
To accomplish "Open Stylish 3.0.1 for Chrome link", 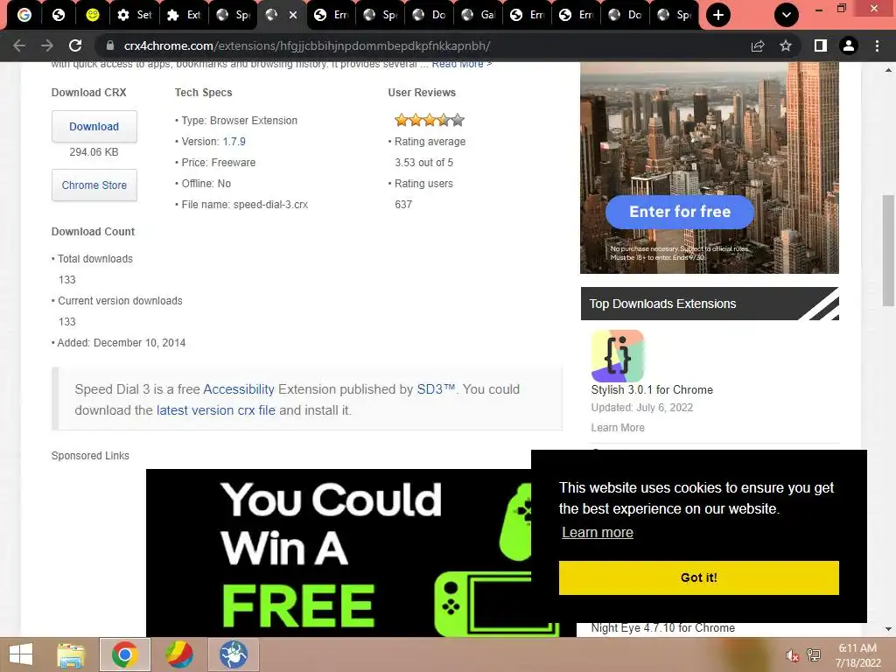I will [x=652, y=389].
